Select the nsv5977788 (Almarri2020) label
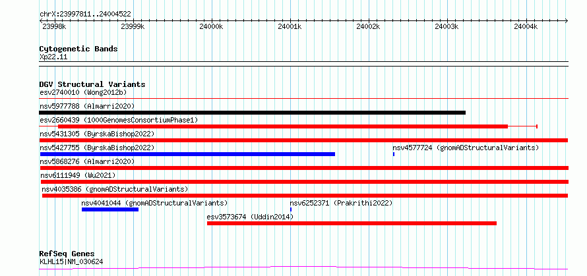 click(x=87, y=106)
